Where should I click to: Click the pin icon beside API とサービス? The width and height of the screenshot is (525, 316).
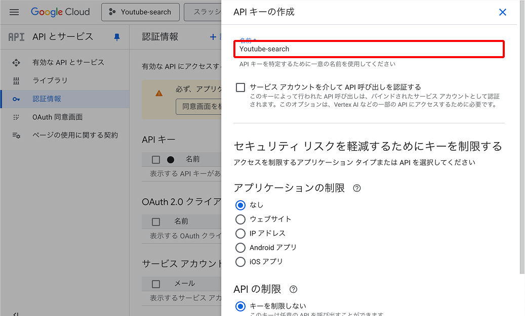pos(117,37)
